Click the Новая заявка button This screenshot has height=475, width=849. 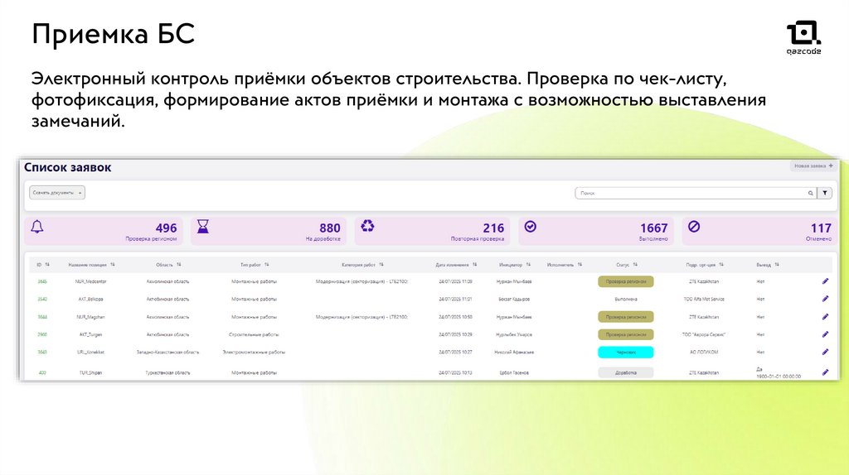pyautogui.click(x=813, y=166)
